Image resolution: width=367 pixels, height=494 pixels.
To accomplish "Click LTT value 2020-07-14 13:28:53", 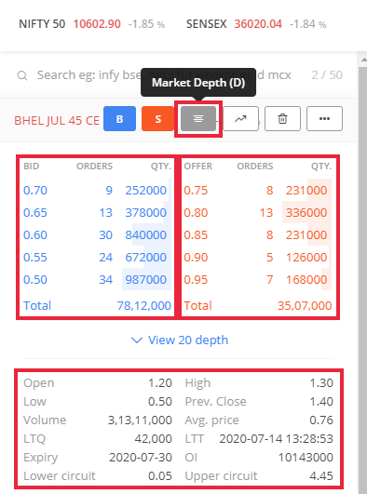I will click(276, 439).
